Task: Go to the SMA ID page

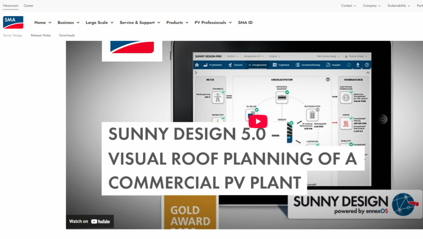Action: [245, 23]
